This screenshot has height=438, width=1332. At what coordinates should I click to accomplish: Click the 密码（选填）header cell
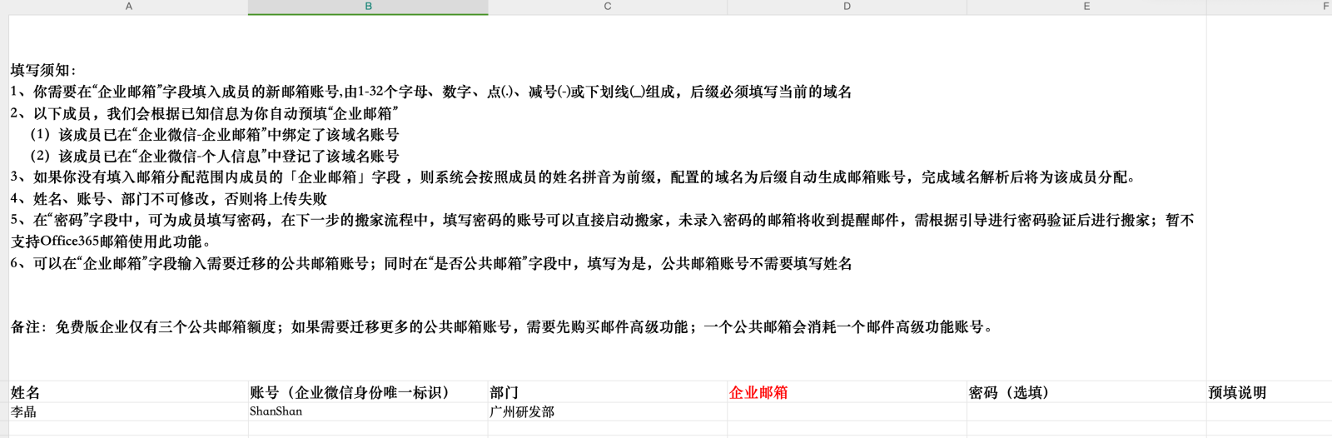pos(1086,392)
